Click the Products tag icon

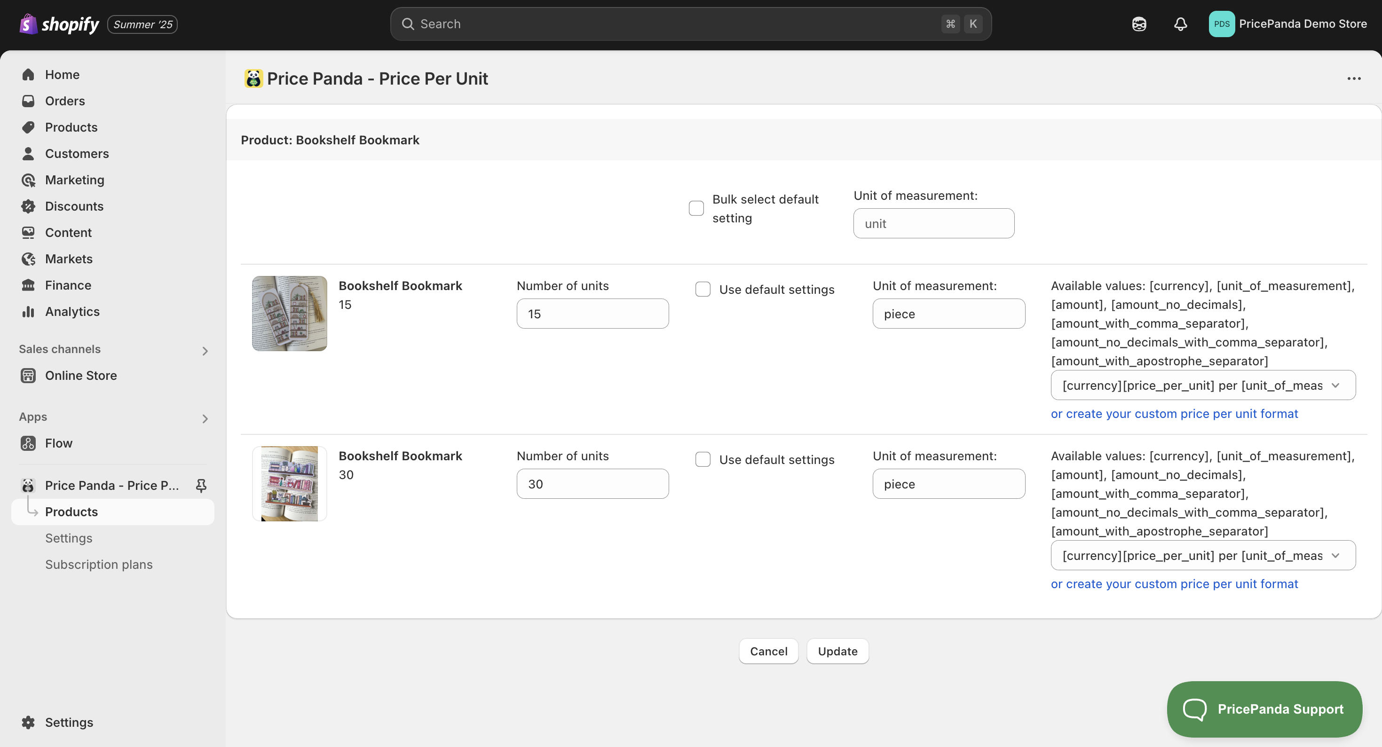(x=28, y=127)
